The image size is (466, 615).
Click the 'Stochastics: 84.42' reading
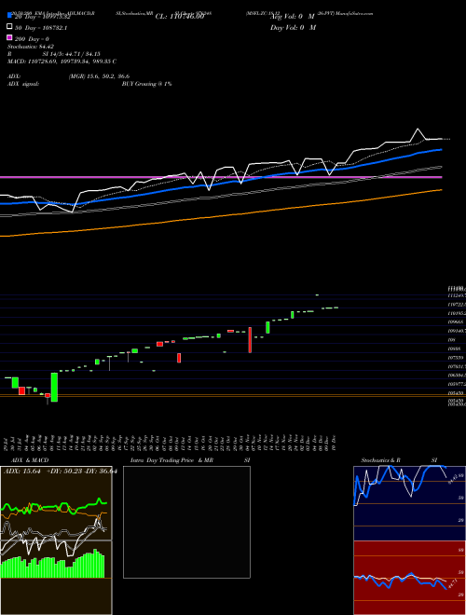31,47
